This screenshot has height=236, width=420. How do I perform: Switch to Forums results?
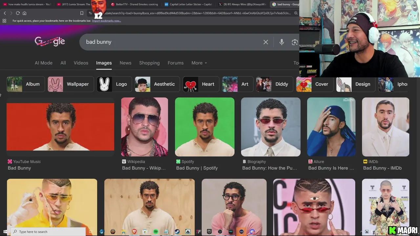click(x=176, y=63)
